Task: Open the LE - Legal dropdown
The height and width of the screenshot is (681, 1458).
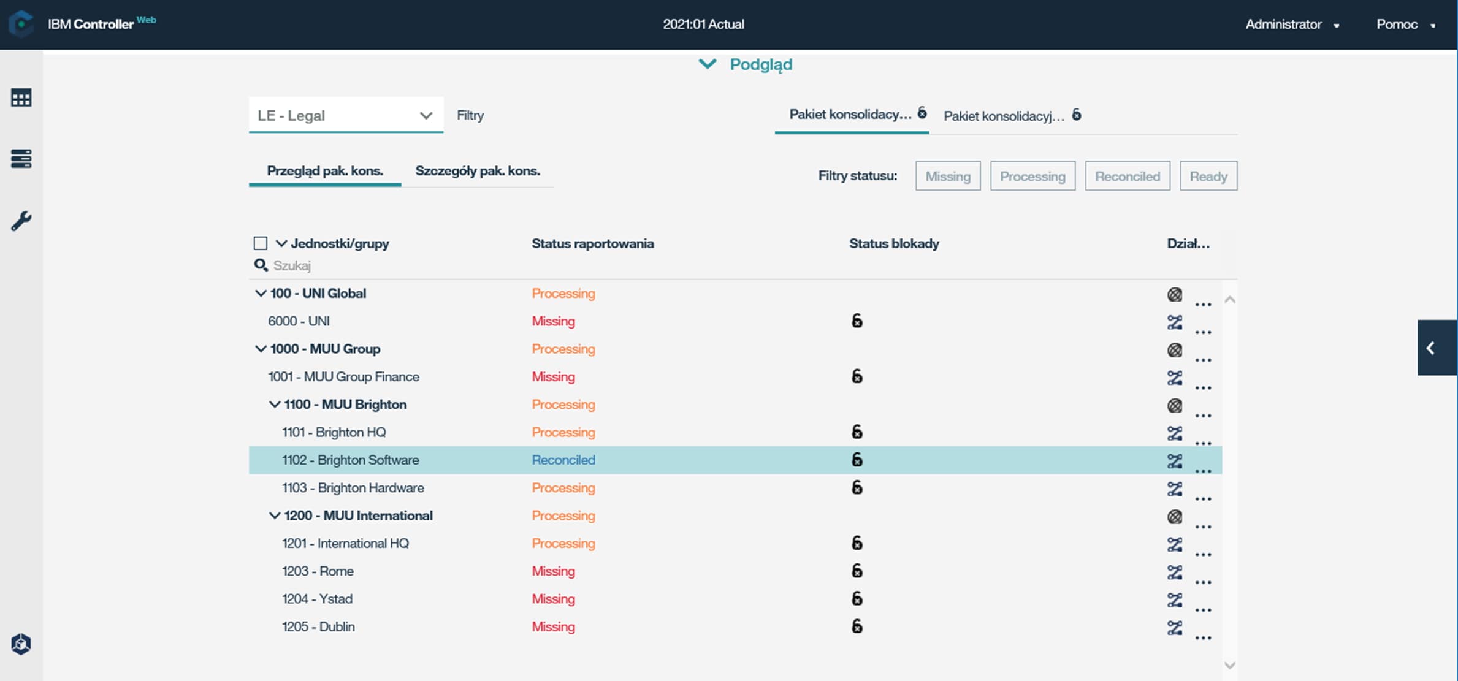Action: 346,115
